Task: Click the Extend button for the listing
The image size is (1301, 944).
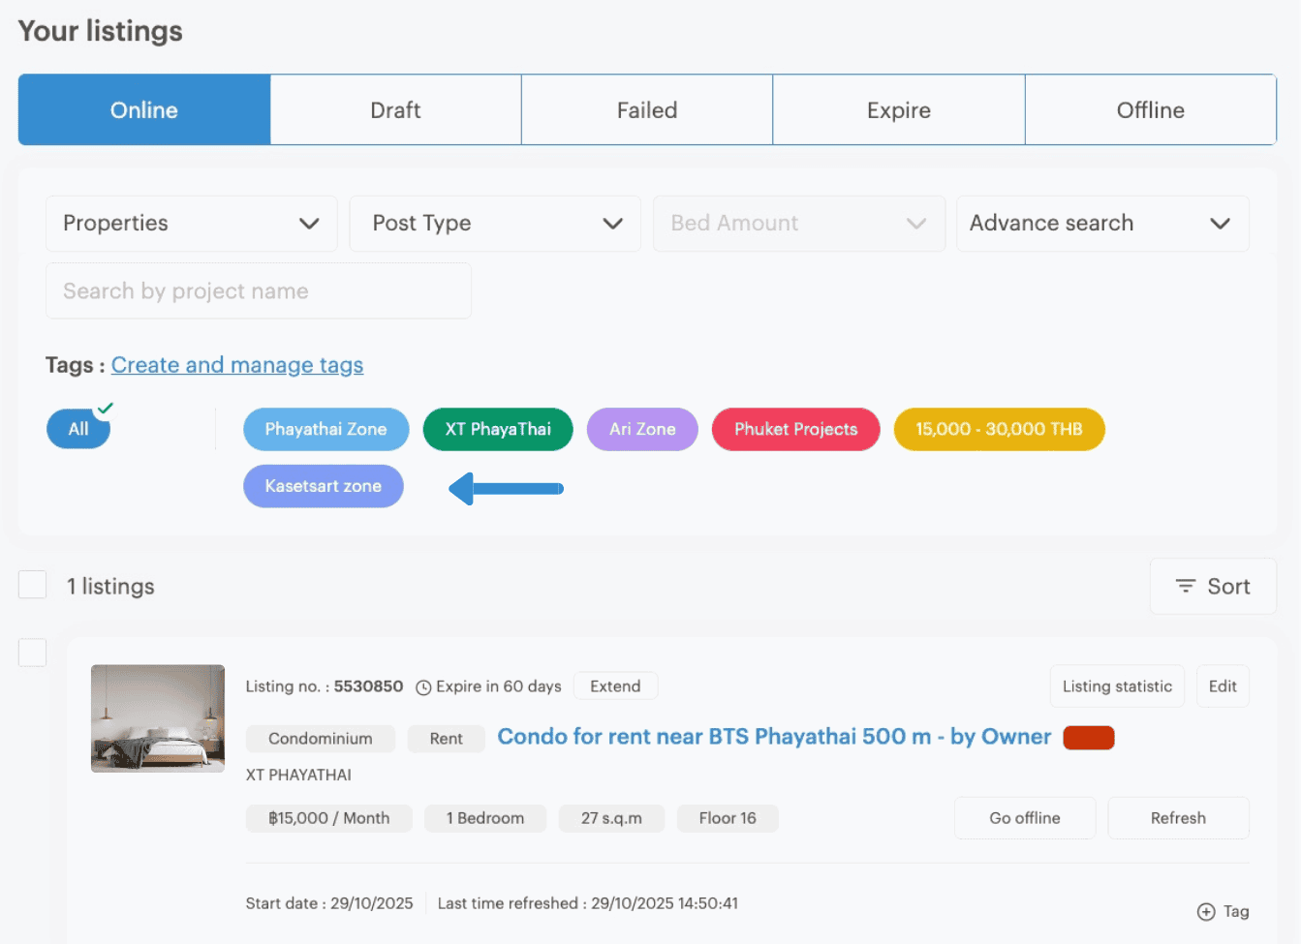Action: [x=615, y=685]
